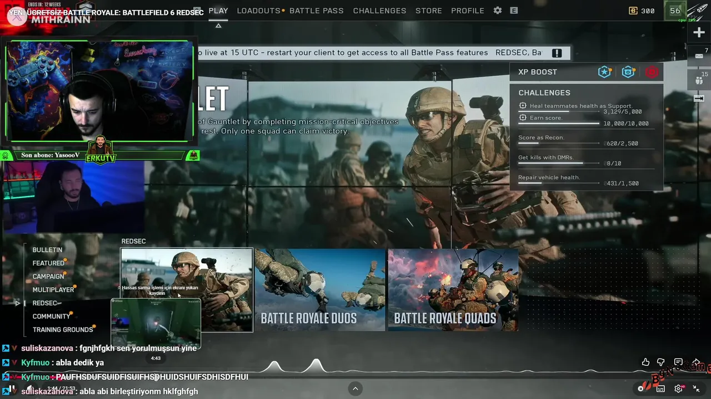Image resolution: width=711 pixels, height=399 pixels.
Task: Select COMMUNITY in the left menu
Action: 51,316
